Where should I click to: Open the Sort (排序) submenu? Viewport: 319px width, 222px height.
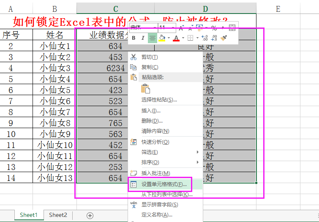click(x=165, y=162)
